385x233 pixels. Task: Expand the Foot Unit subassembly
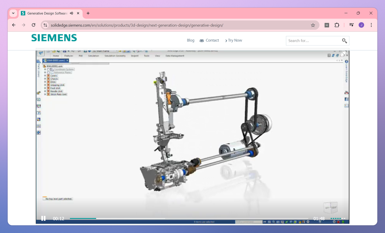click(45, 88)
